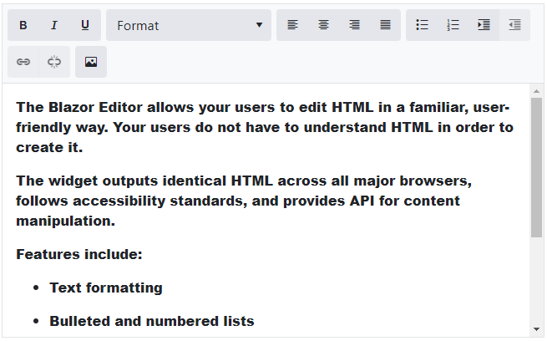Justify the text
The width and height of the screenshot is (547, 341).
(x=385, y=25)
